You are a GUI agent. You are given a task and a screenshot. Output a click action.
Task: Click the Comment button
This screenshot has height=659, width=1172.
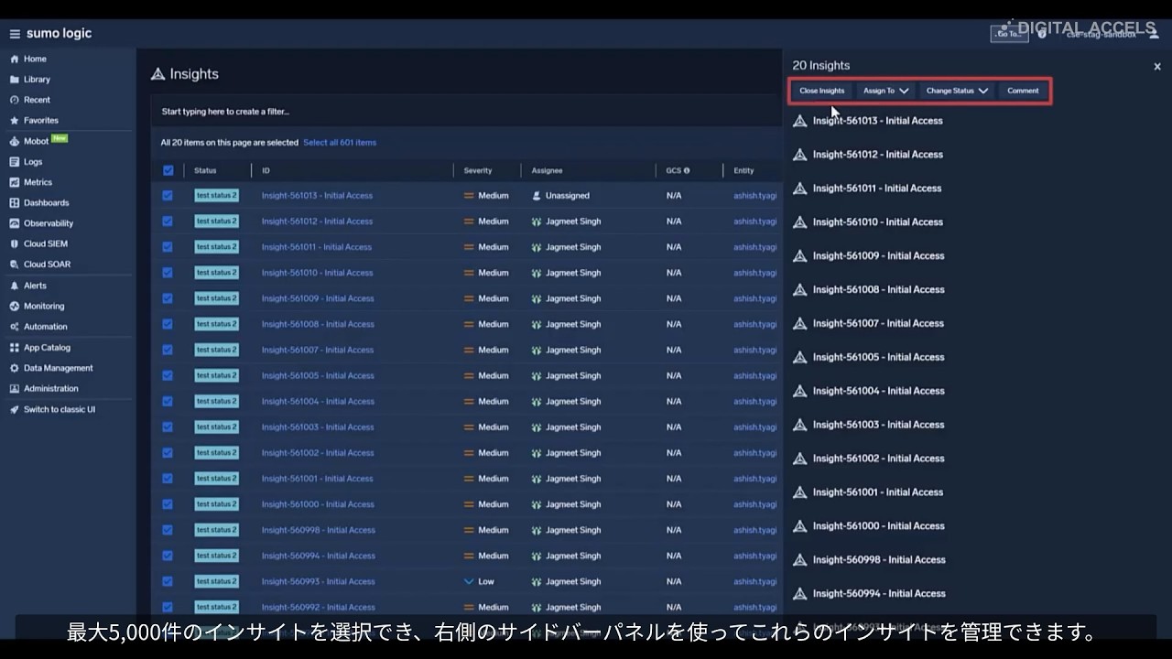coord(1023,91)
